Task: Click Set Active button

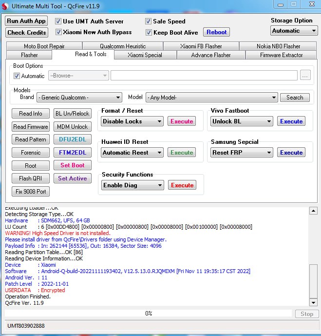Action: pos(72,178)
